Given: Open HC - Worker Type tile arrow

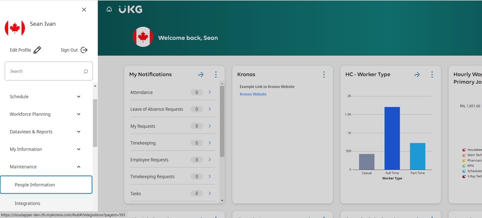Looking at the screenshot, I should click(x=417, y=74).
